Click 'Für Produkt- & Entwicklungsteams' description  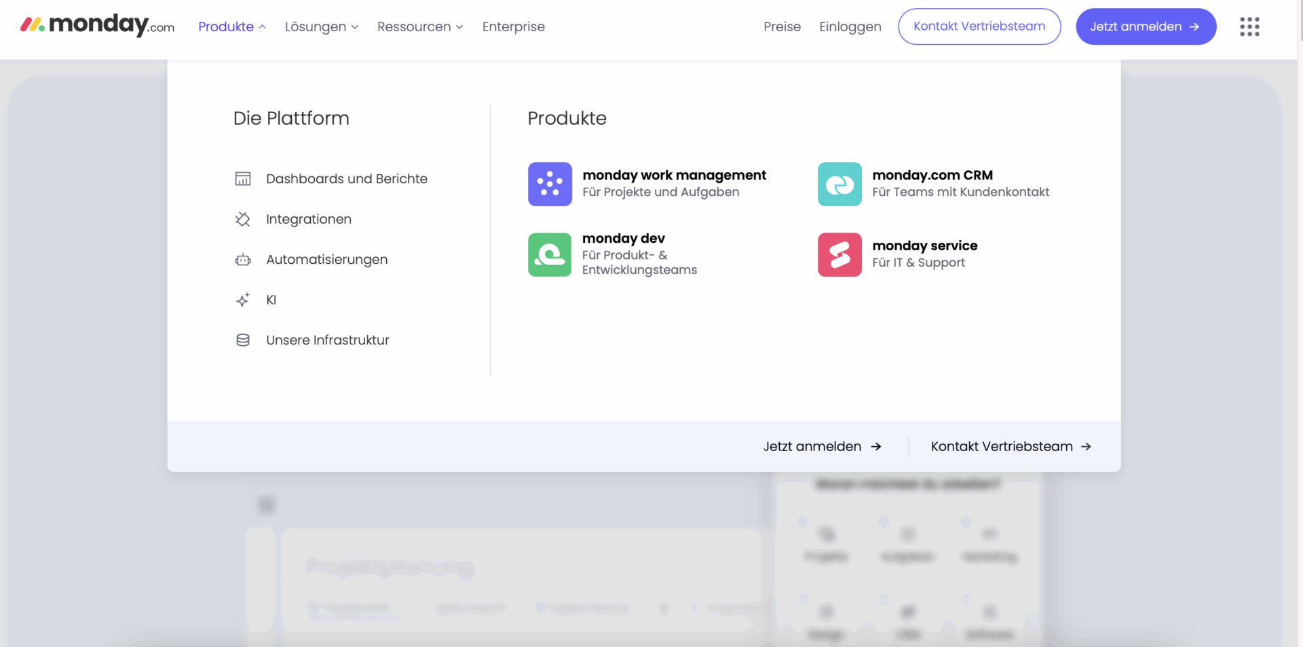[639, 262]
